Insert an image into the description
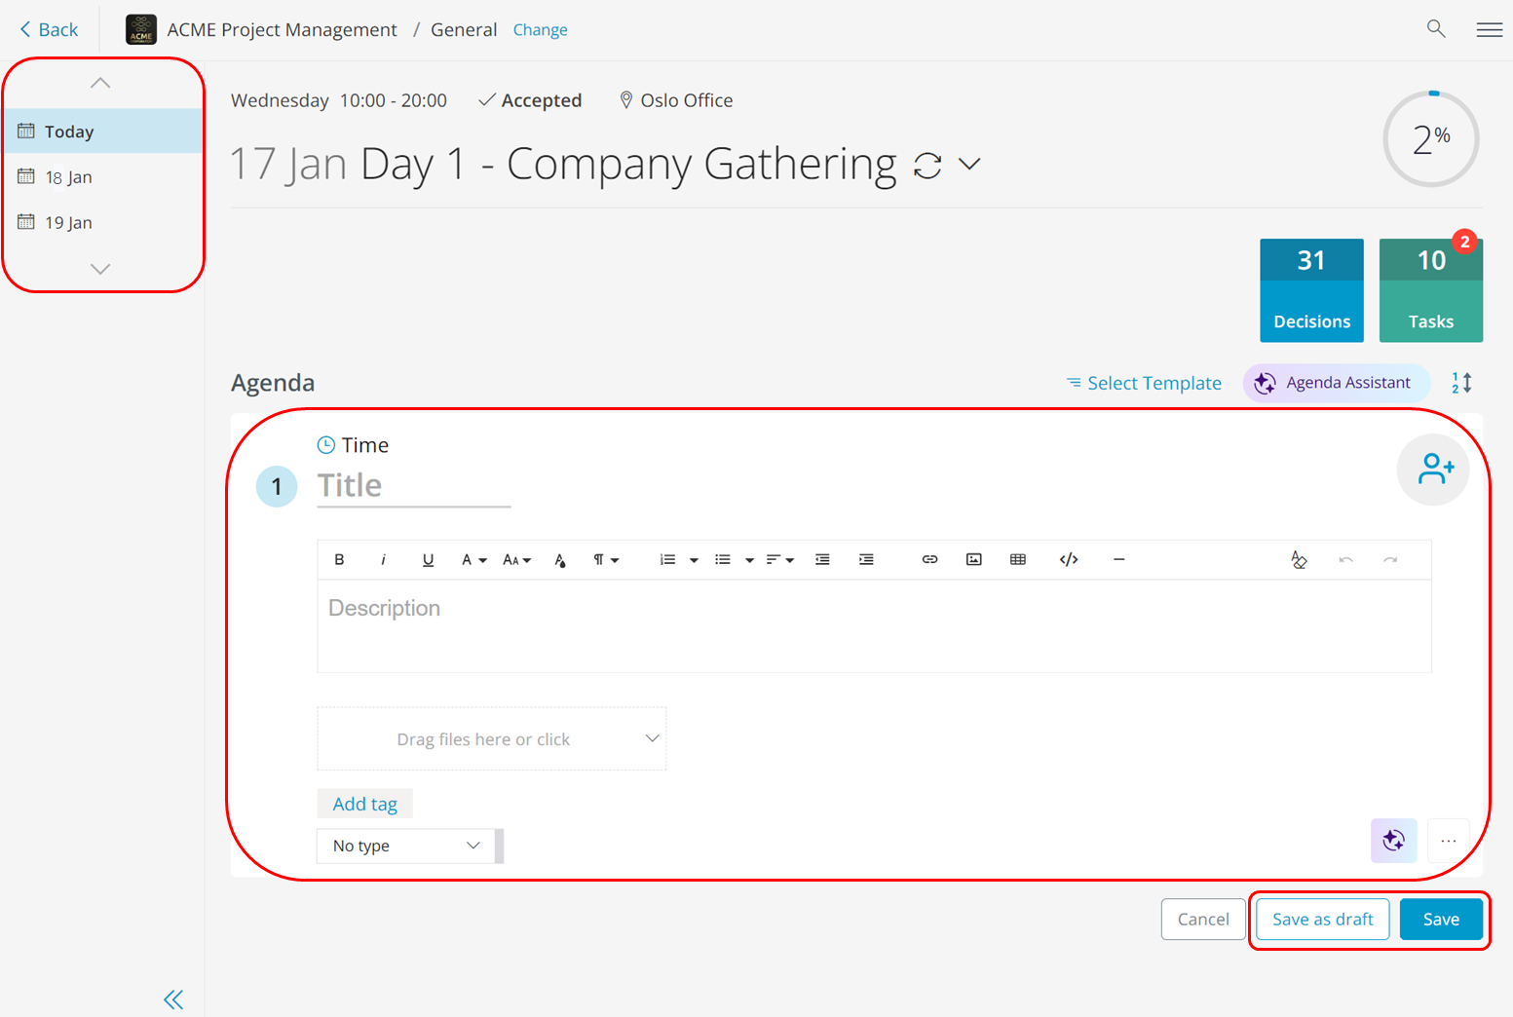 coord(973,559)
